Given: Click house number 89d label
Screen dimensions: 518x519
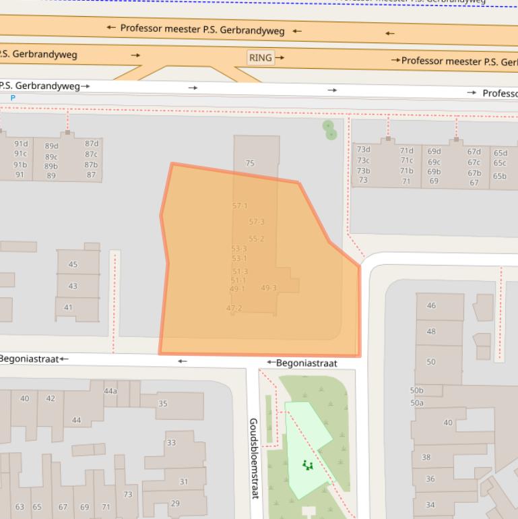Looking at the screenshot, I should (x=51, y=146).
